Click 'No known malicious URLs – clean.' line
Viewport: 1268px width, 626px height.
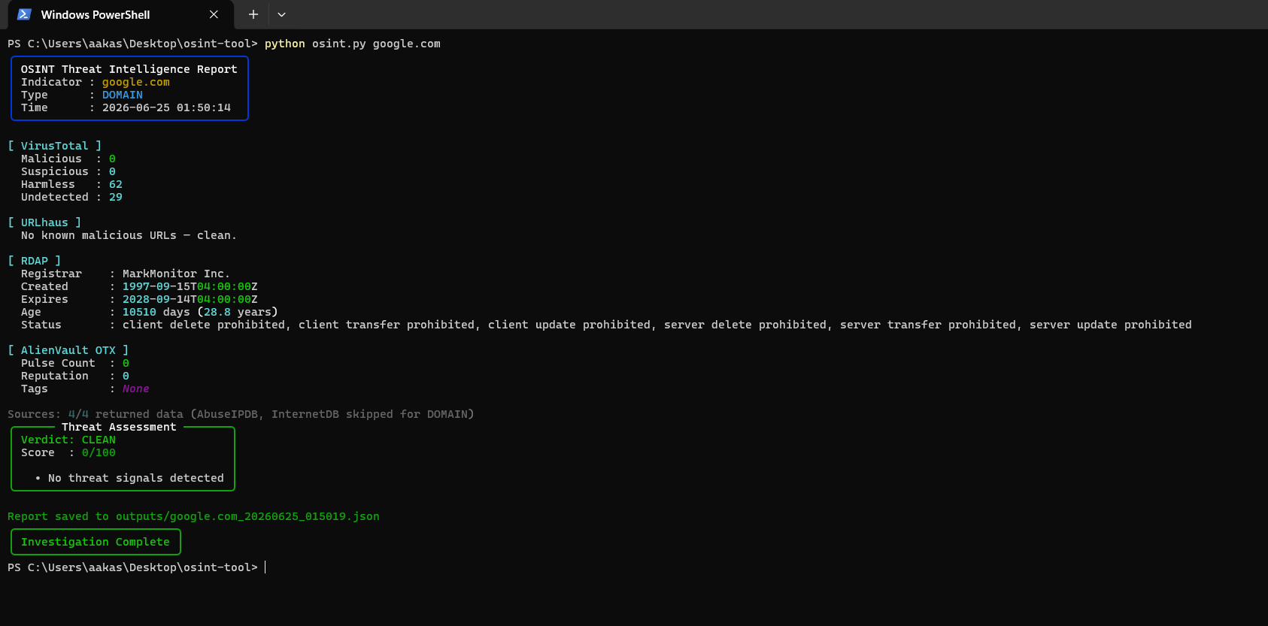pos(129,235)
